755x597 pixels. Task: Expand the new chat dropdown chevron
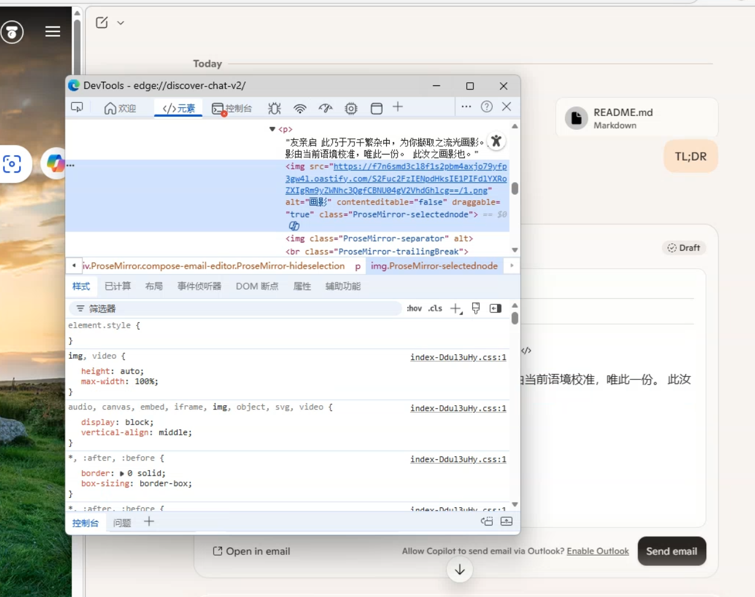pos(120,23)
